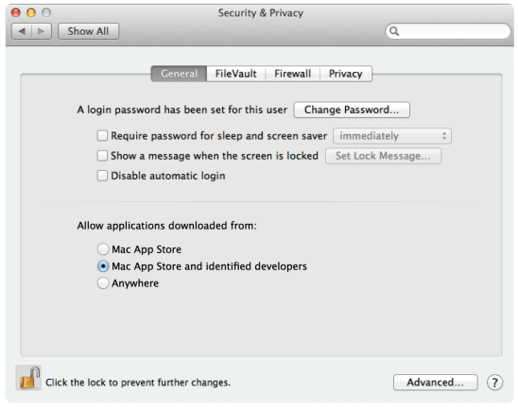
Task: Go back with the left arrow
Action: pos(22,31)
